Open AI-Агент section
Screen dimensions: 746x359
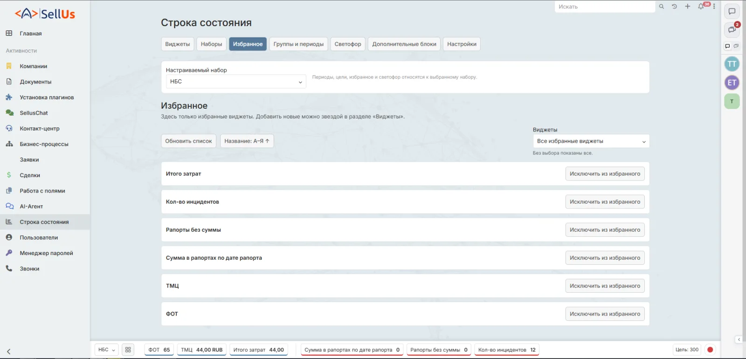click(45, 207)
